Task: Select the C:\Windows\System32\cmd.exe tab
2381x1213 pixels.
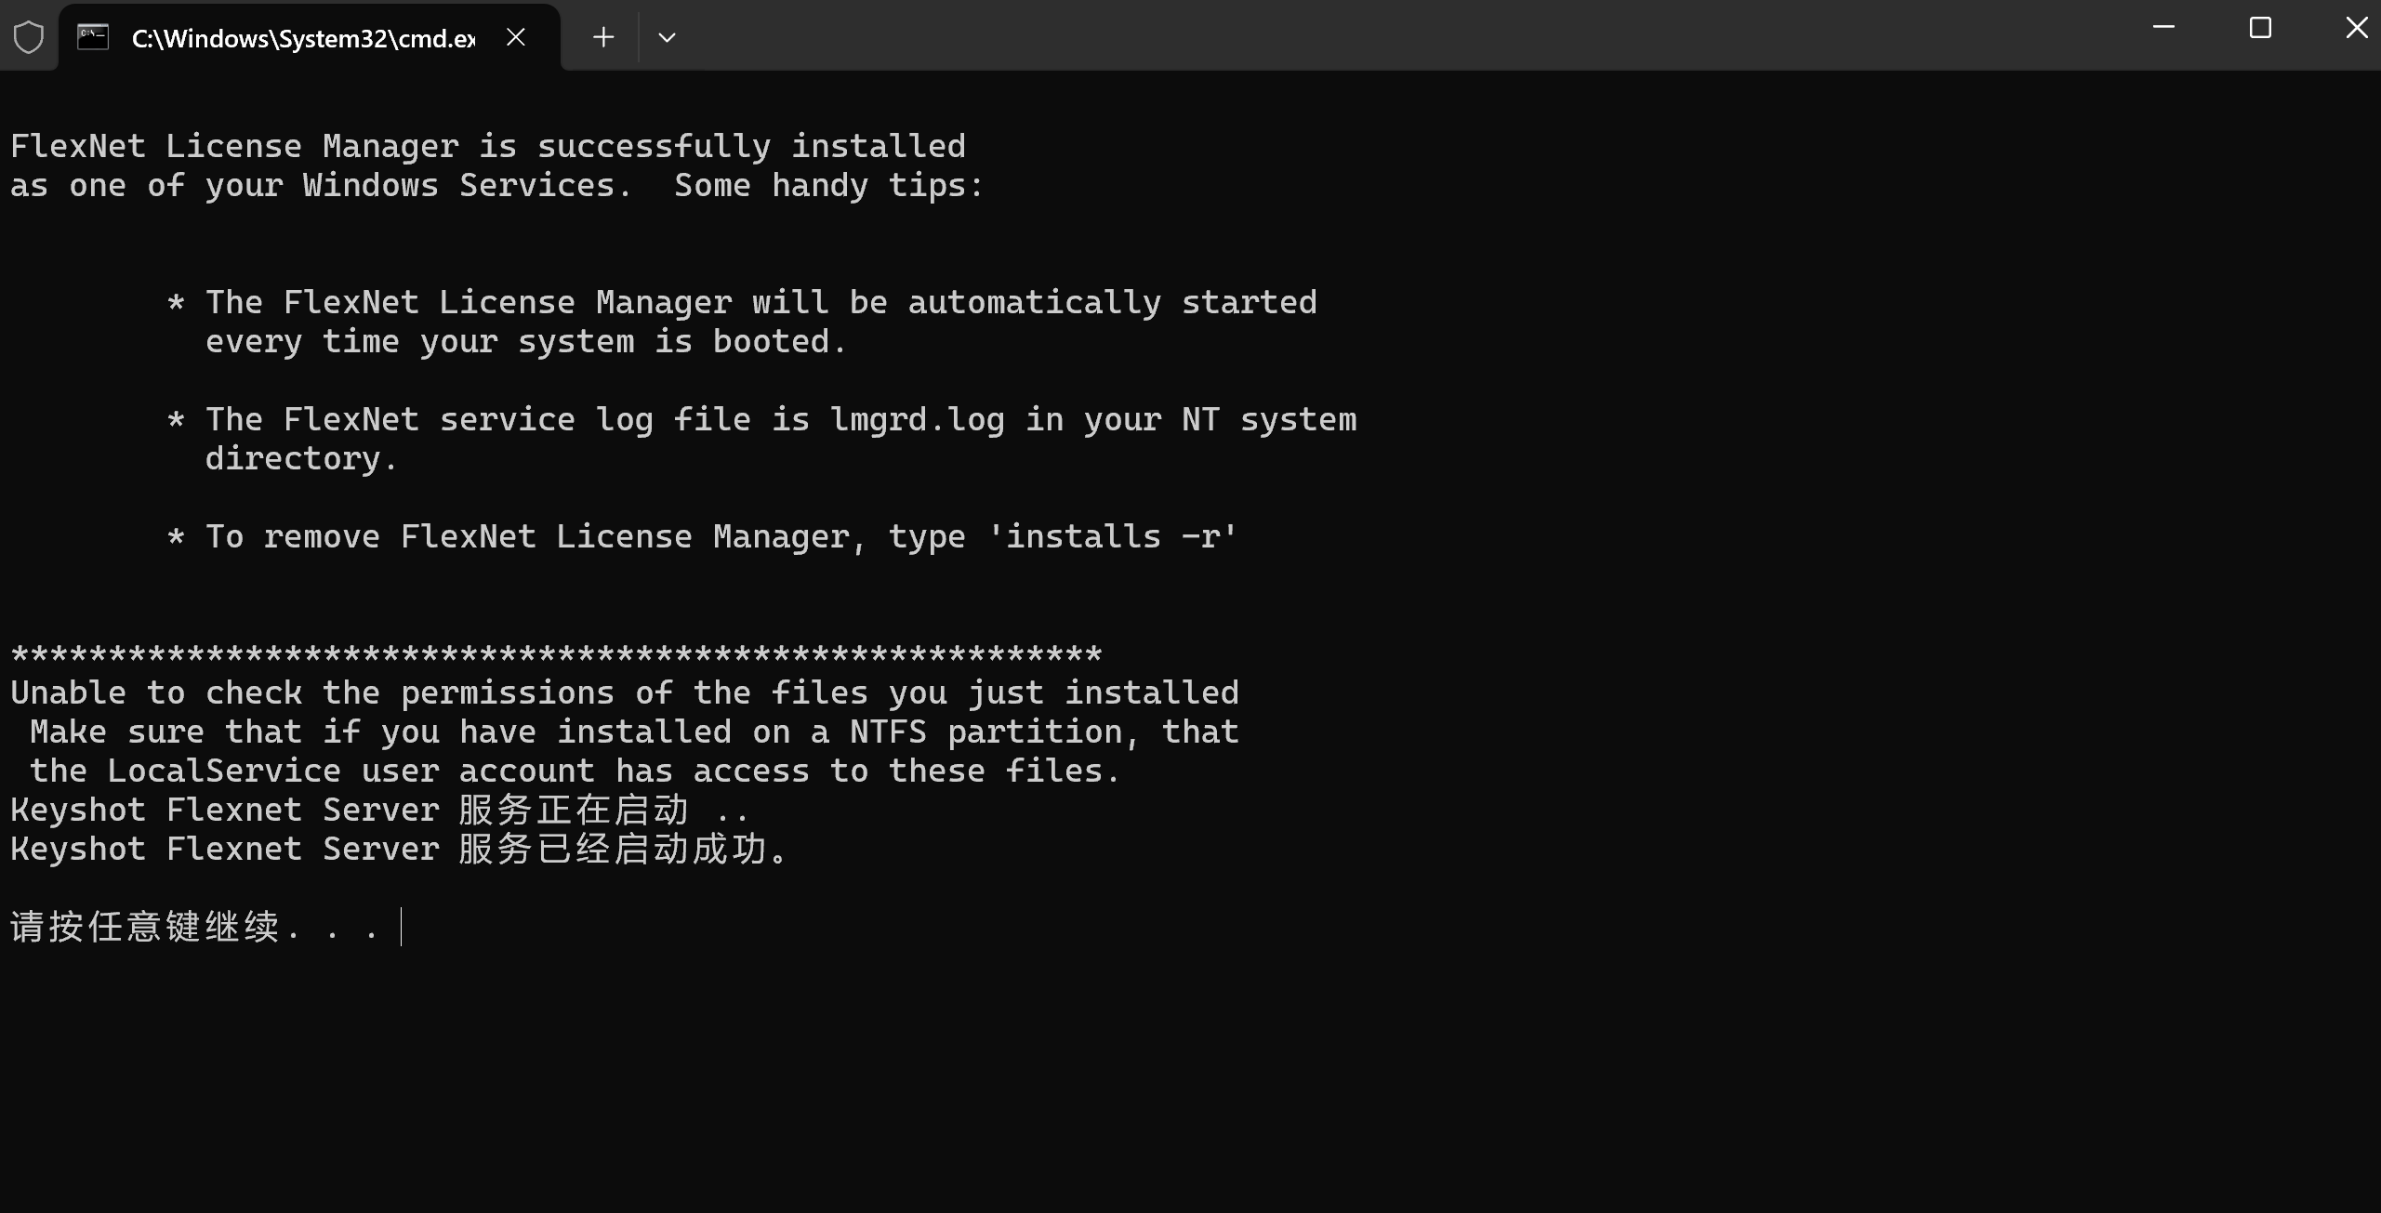Action: point(303,38)
